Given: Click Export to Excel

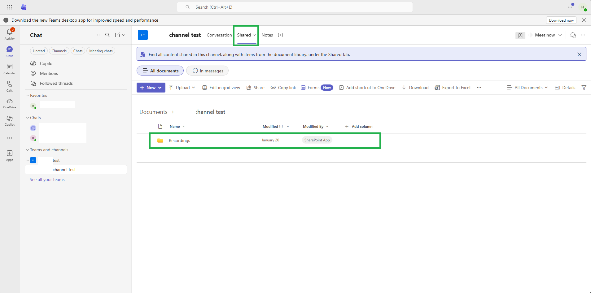Looking at the screenshot, I should tap(453, 88).
